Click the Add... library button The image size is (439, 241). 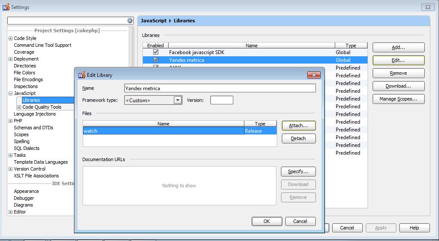click(x=399, y=48)
